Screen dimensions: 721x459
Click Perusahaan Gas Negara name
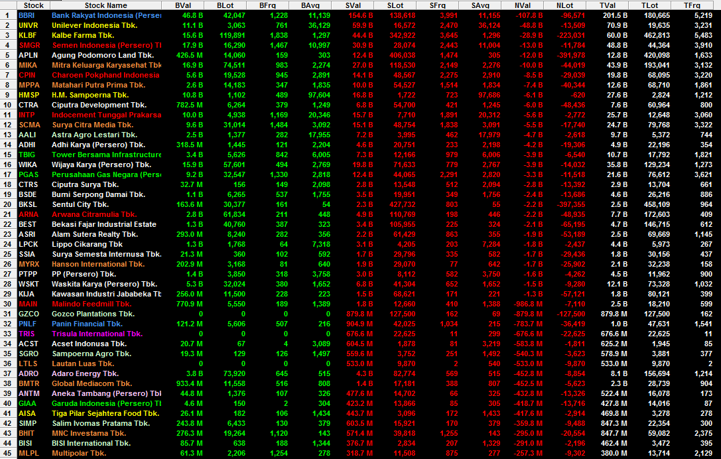click(x=106, y=174)
